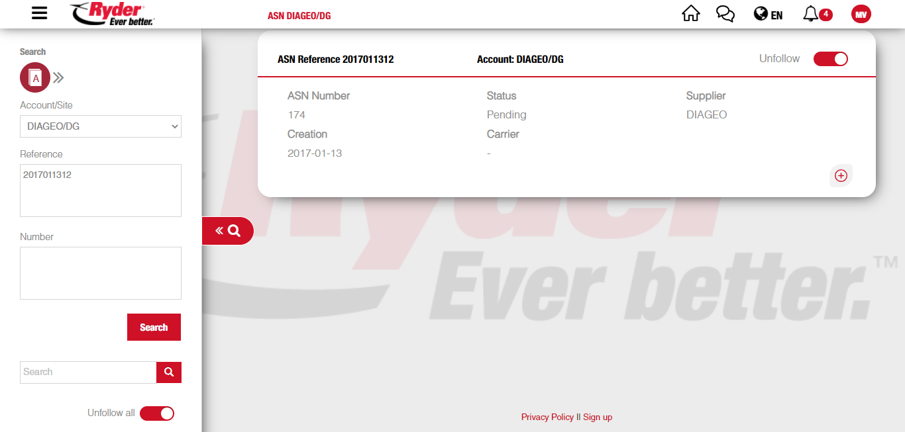Open the MV user profile avatar
905x432 pixels.
861,14
